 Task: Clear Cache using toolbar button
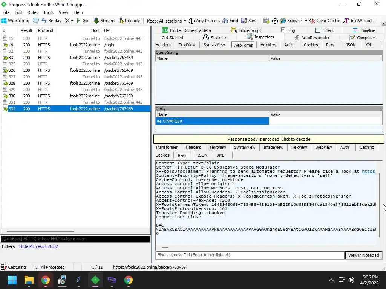325,21
